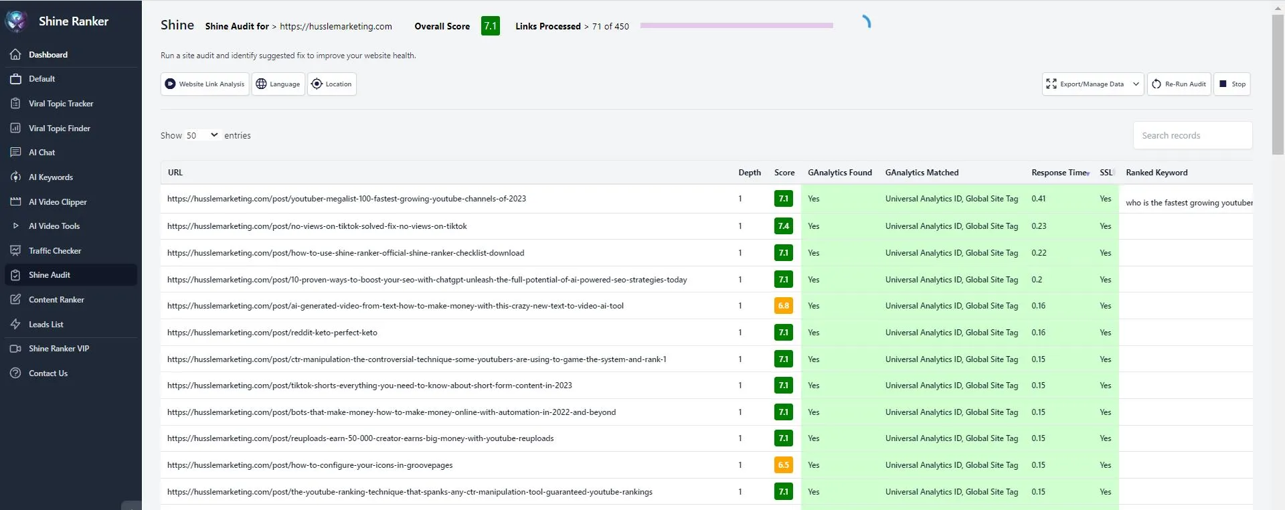Click the Leads List lightning icon
Screen dimensions: 1285x510
pyautogui.click(x=15, y=324)
